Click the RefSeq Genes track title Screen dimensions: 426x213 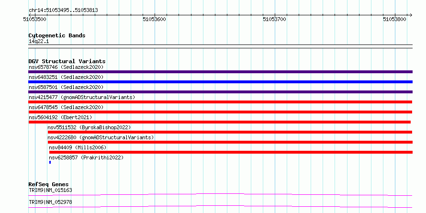[x=49, y=184]
